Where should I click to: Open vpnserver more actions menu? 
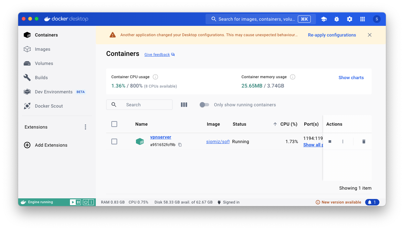click(x=343, y=141)
